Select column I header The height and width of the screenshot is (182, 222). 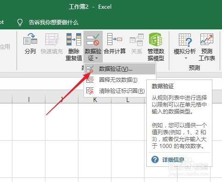pos(29,100)
